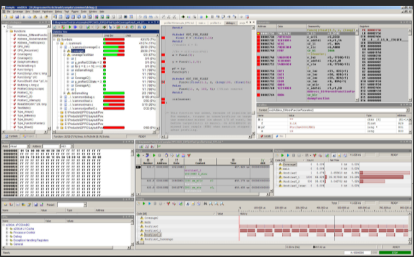Click the Open folder icon in main toolbar
Image resolution: width=414 pixels, height=257 pixels.
12,17
